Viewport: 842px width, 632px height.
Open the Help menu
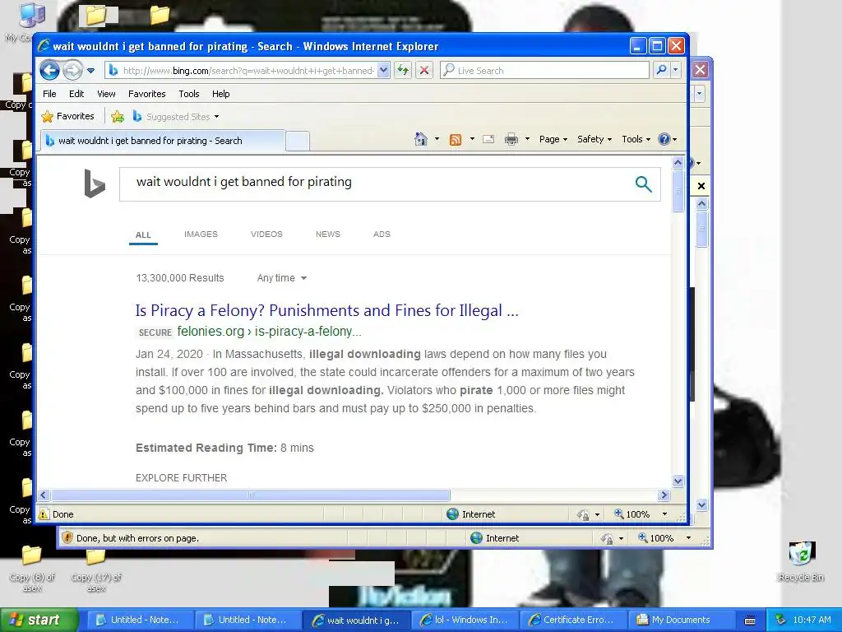coord(220,94)
